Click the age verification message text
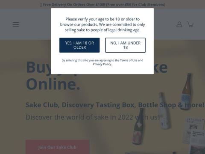Screen dimensions: 205x154 pyautogui.click(x=102, y=24)
